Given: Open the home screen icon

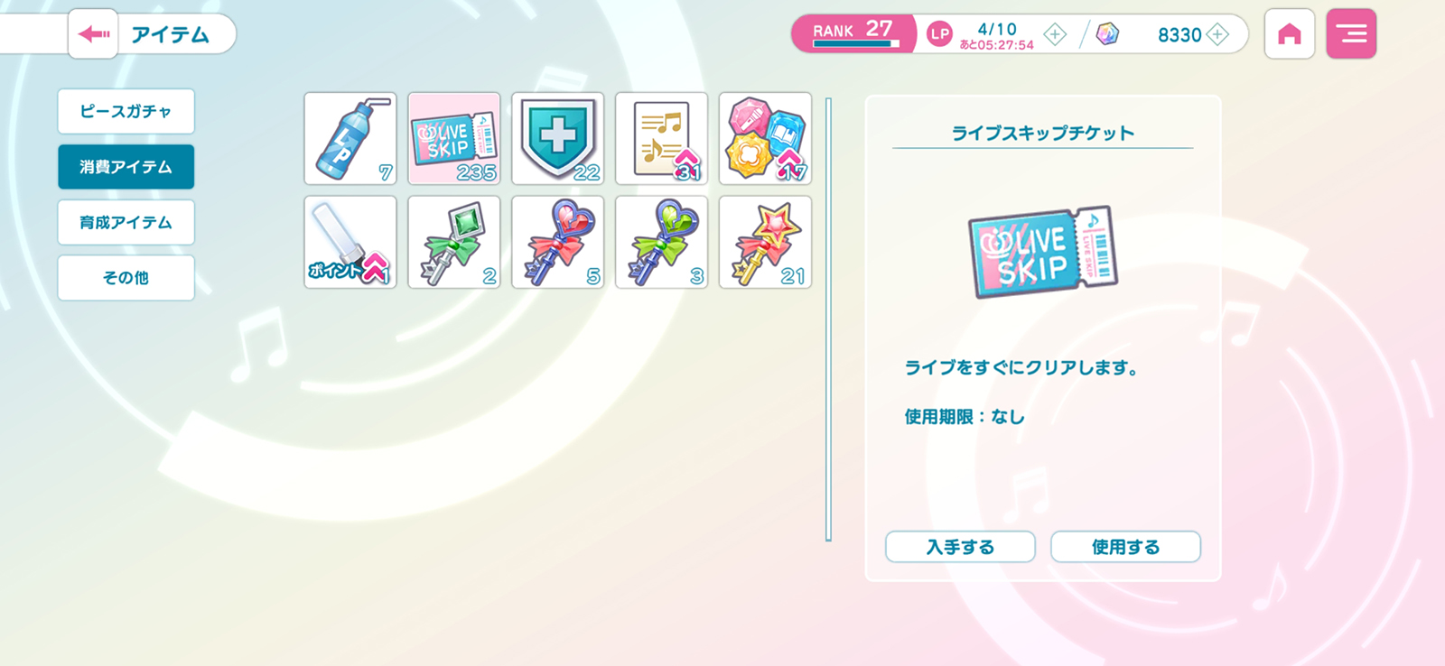Looking at the screenshot, I should [x=1290, y=34].
